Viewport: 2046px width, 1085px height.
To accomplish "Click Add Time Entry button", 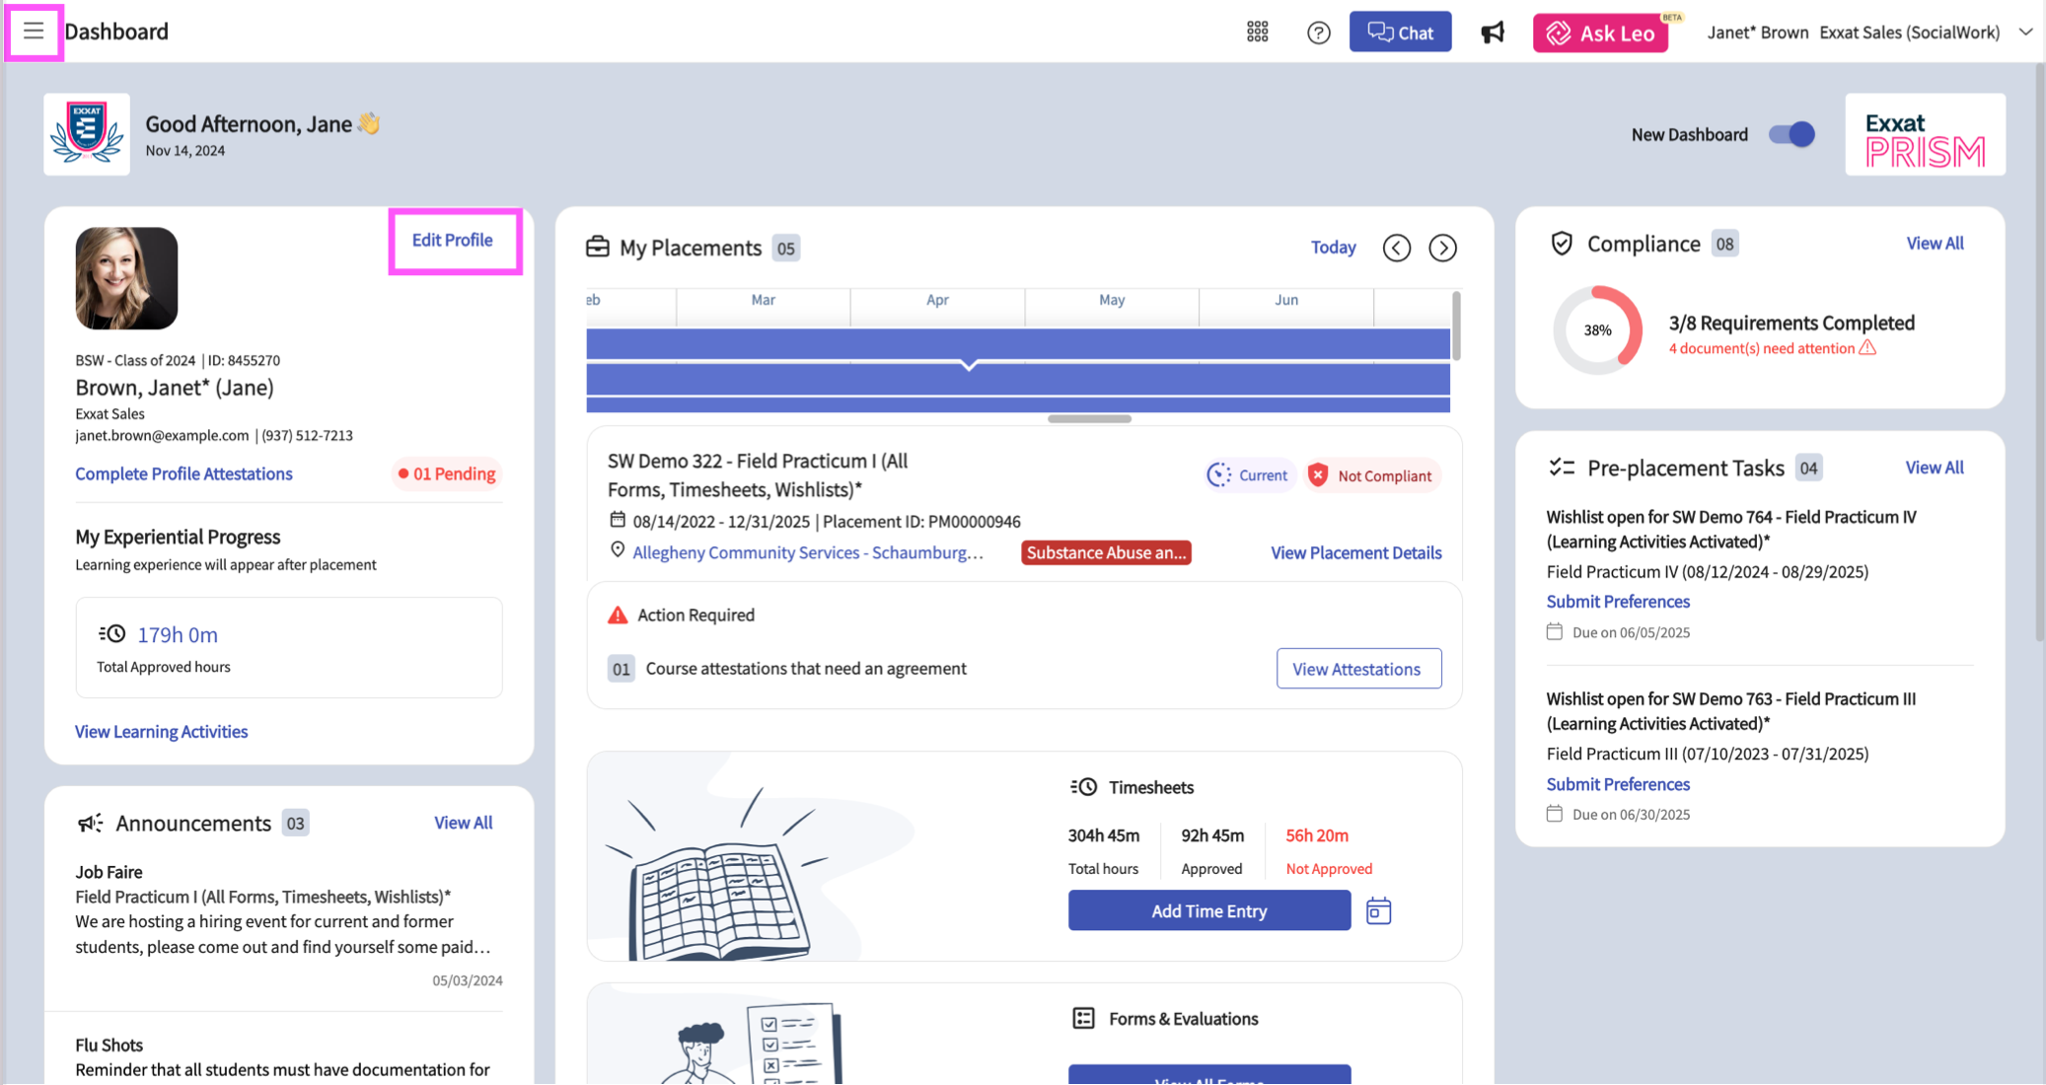I will 1208,910.
